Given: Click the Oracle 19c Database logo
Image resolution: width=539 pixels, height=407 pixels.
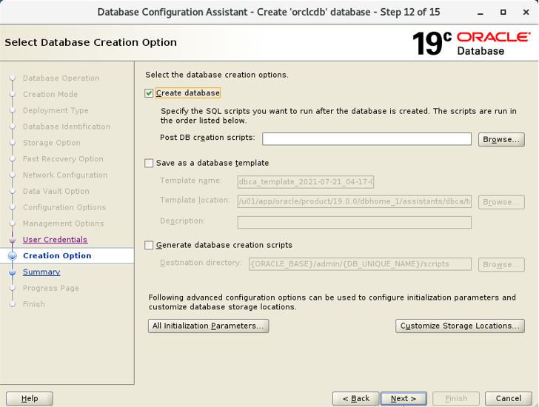Looking at the screenshot, I should click(x=472, y=43).
